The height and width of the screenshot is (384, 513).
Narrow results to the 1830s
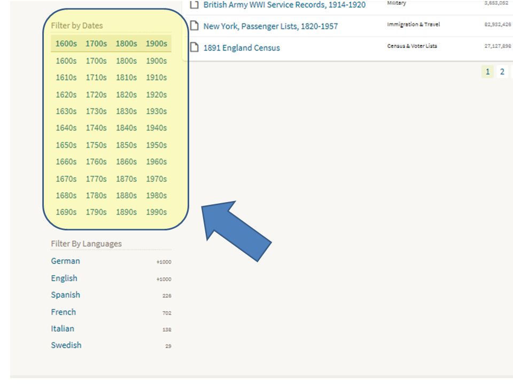[x=126, y=111]
